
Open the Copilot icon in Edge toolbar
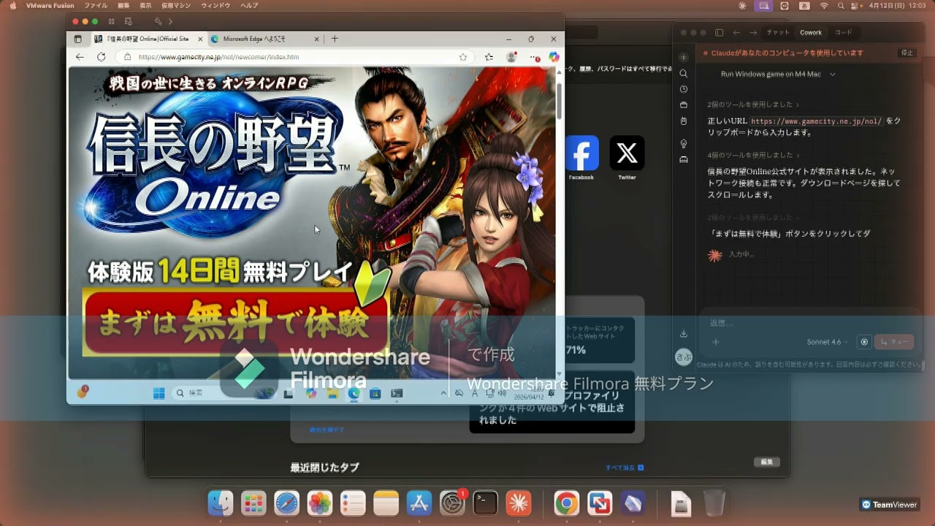[x=554, y=57]
